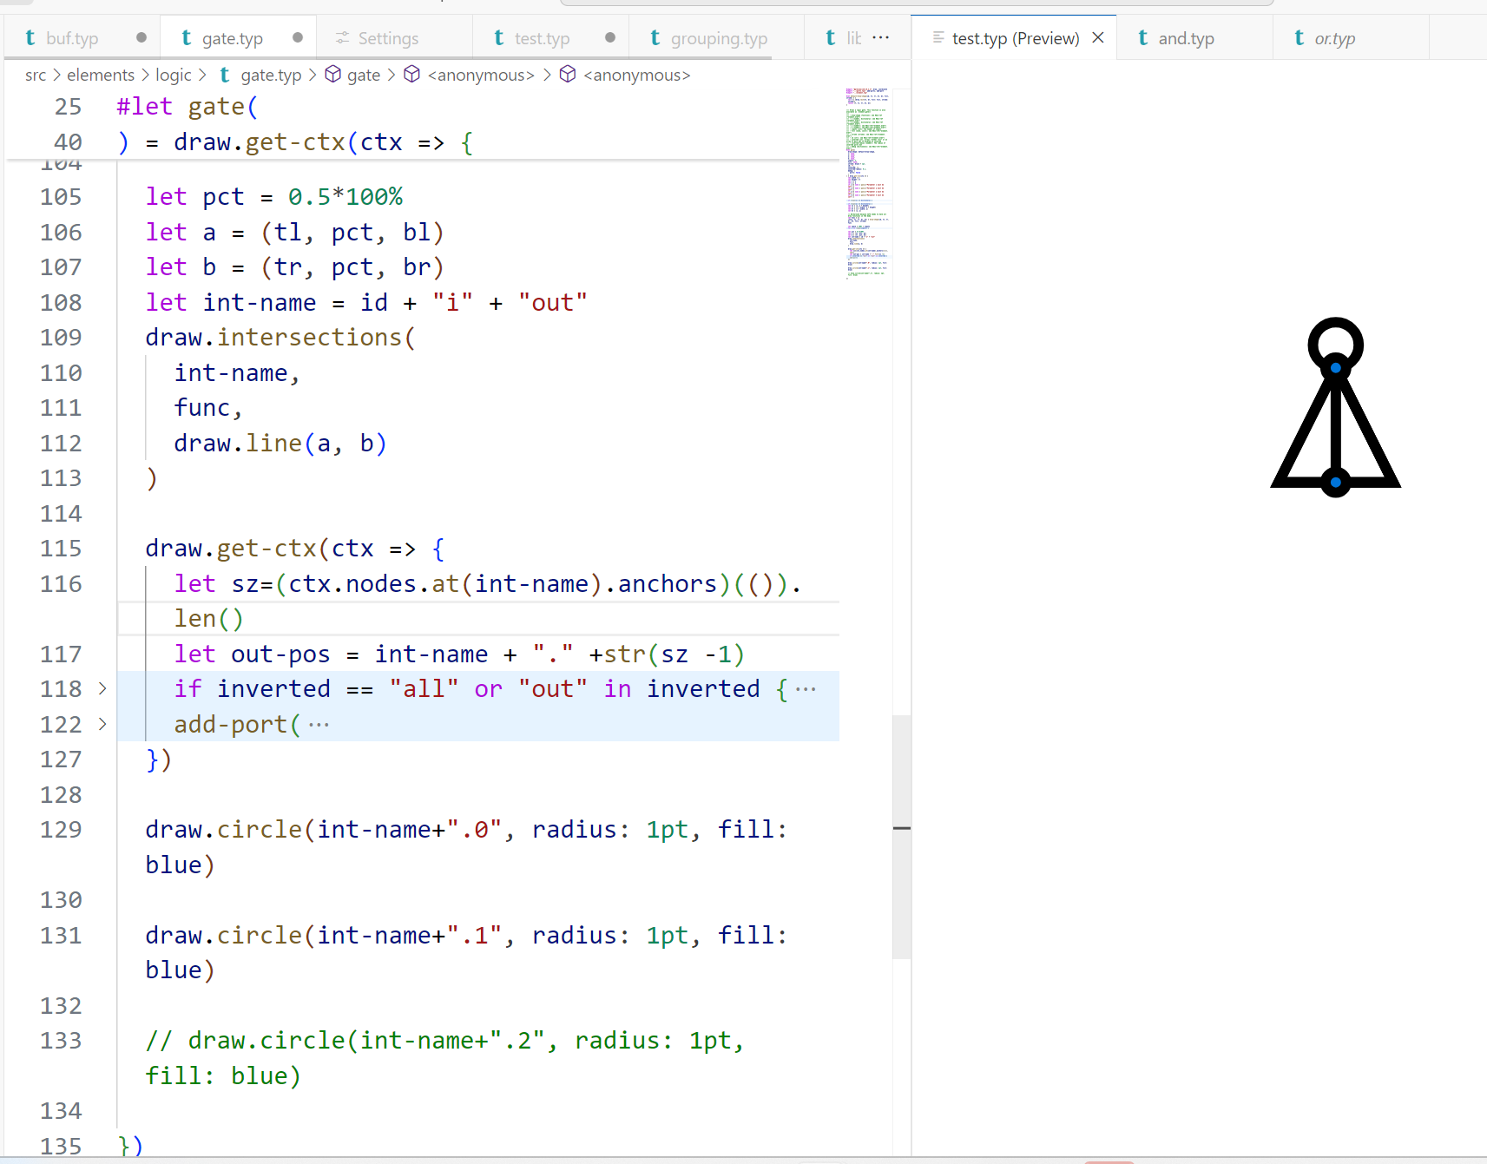Switch to the and.typ tab

[x=1185, y=38]
